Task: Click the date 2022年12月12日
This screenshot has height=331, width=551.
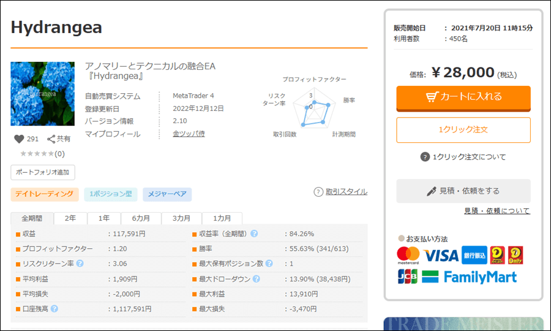Action: click(198, 108)
